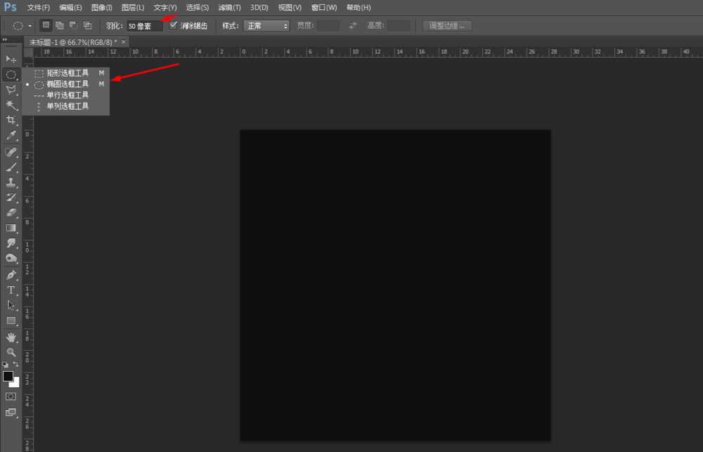Open the 样式 dropdown showing 正常

point(266,25)
